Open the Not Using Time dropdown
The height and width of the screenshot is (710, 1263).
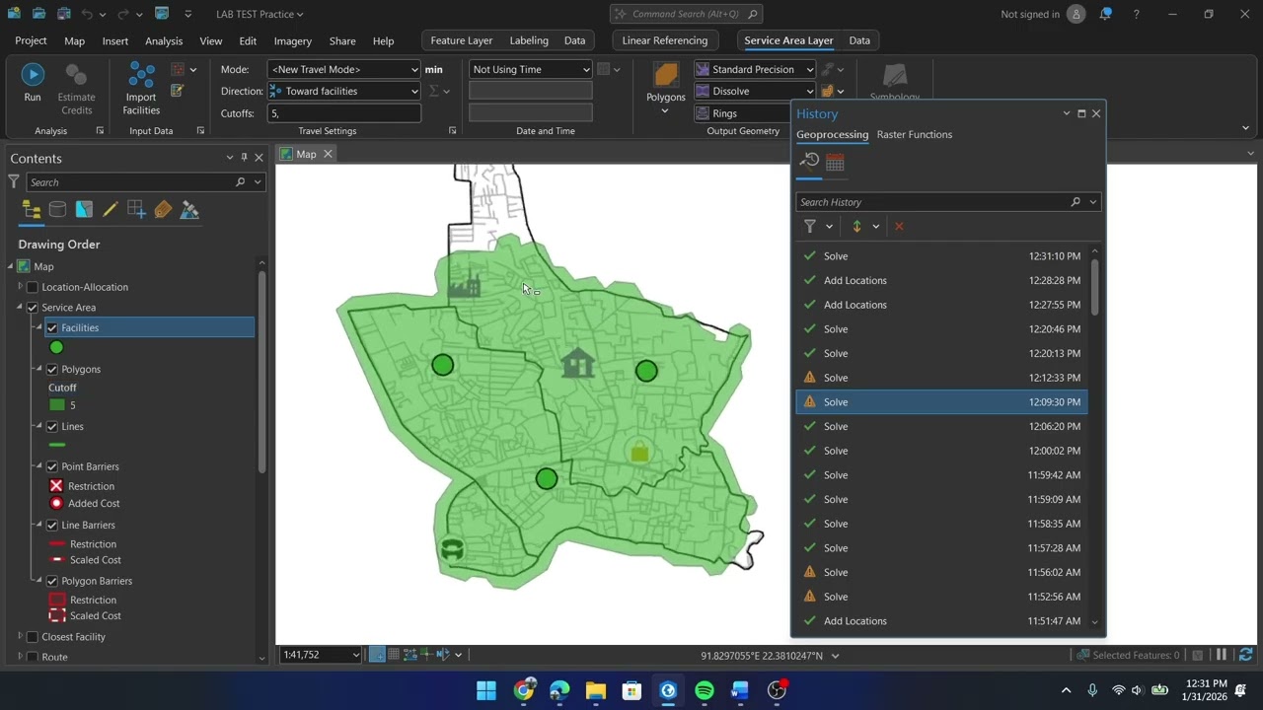pyautogui.click(x=531, y=69)
